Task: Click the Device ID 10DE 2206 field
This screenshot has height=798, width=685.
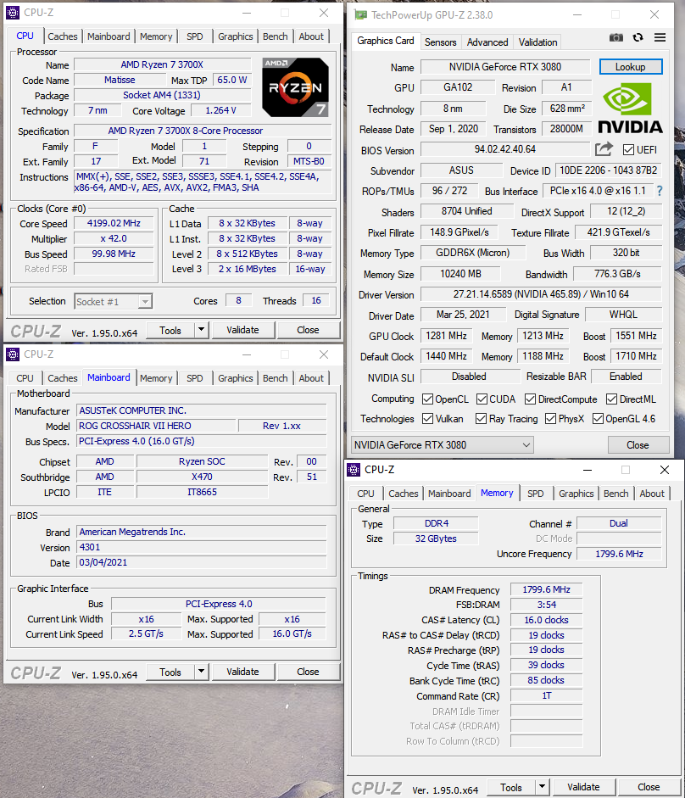Action: coord(608,170)
